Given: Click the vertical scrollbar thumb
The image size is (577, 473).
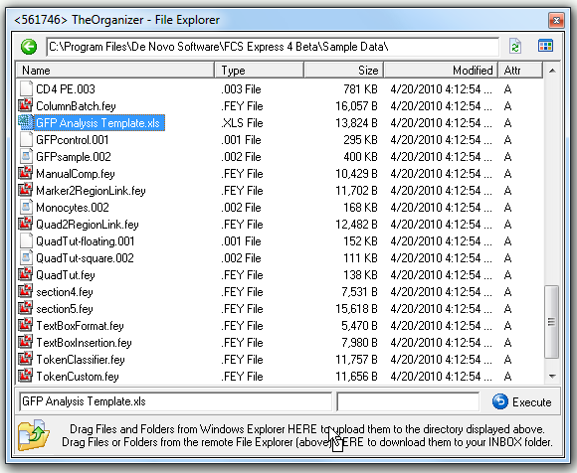Looking at the screenshot, I should pyautogui.click(x=551, y=322).
